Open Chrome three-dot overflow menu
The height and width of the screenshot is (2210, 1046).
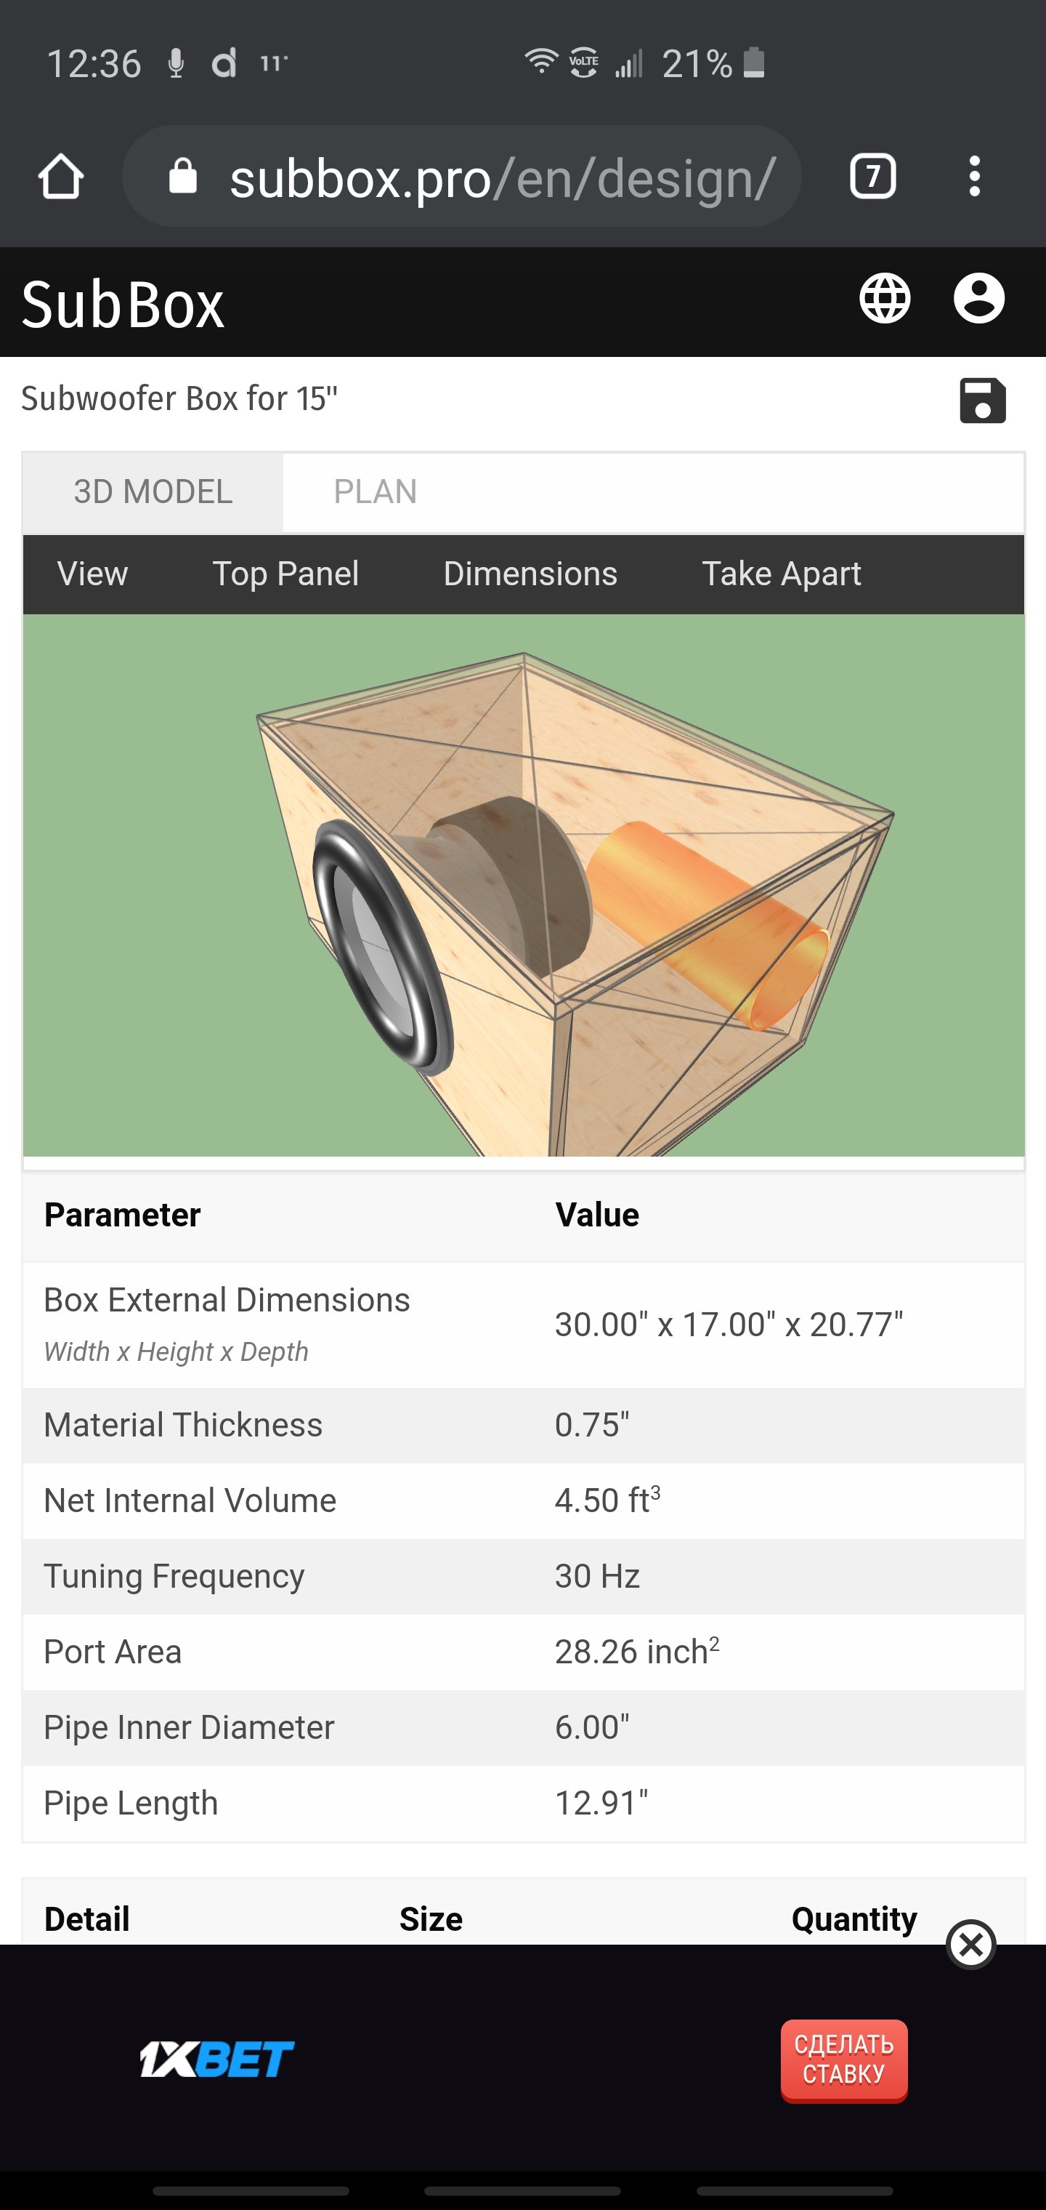click(x=974, y=177)
